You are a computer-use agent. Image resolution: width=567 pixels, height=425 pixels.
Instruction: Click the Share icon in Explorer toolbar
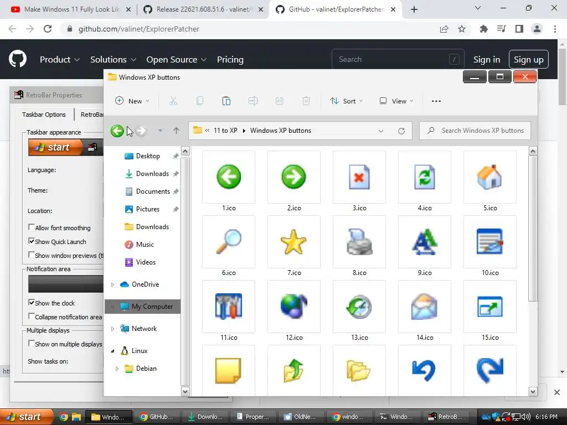point(280,101)
